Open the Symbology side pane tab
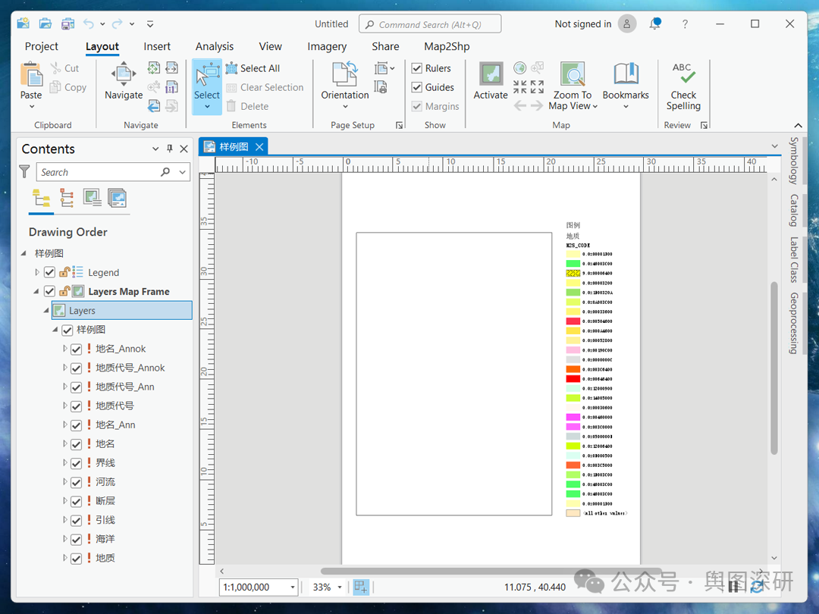Viewport: 819px width, 614px height. (x=793, y=160)
